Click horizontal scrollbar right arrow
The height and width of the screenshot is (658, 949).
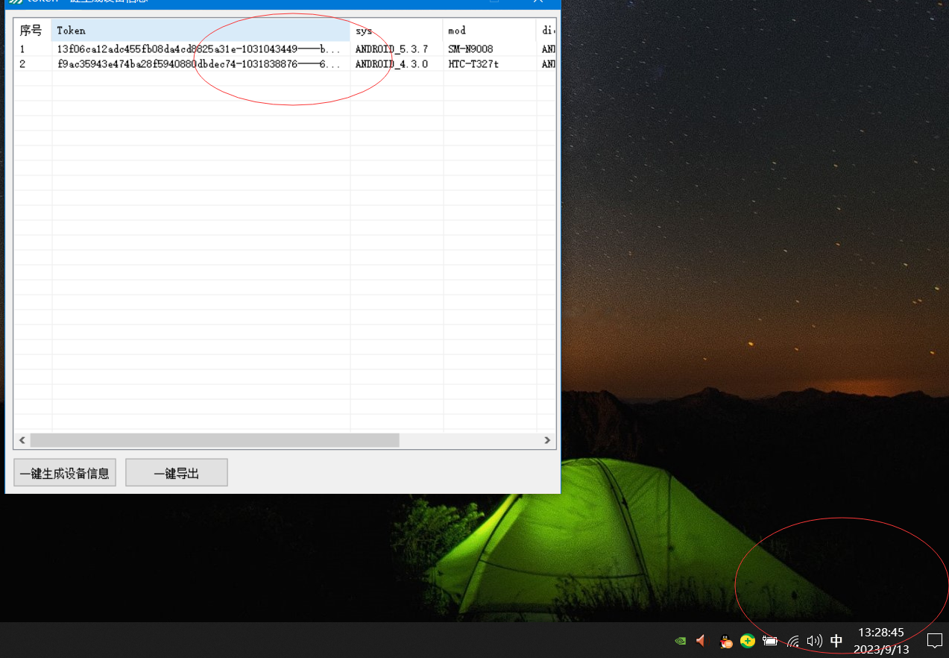tap(549, 440)
